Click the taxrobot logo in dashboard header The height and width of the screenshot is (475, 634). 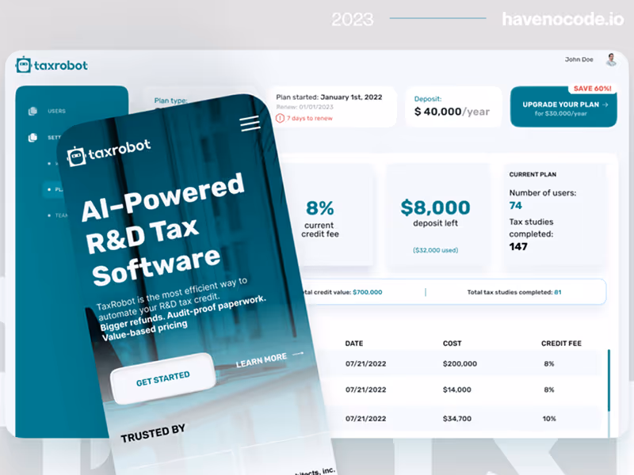tap(52, 65)
